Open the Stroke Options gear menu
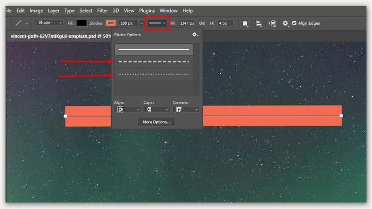The height and width of the screenshot is (209, 372). (195, 35)
